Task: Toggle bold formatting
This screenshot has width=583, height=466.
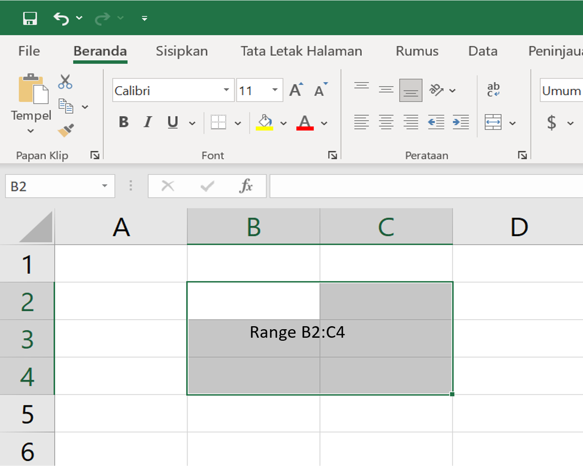Action: pyautogui.click(x=123, y=122)
